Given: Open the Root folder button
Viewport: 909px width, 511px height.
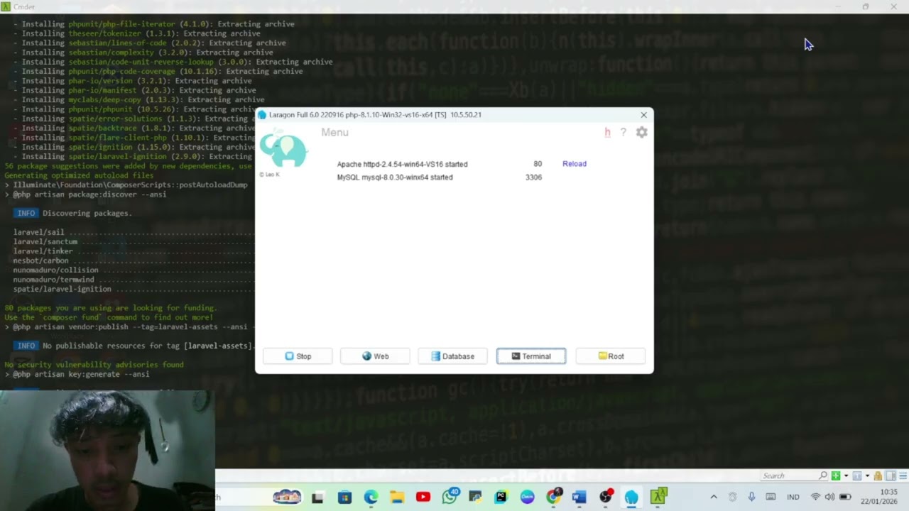Looking at the screenshot, I should (x=611, y=356).
